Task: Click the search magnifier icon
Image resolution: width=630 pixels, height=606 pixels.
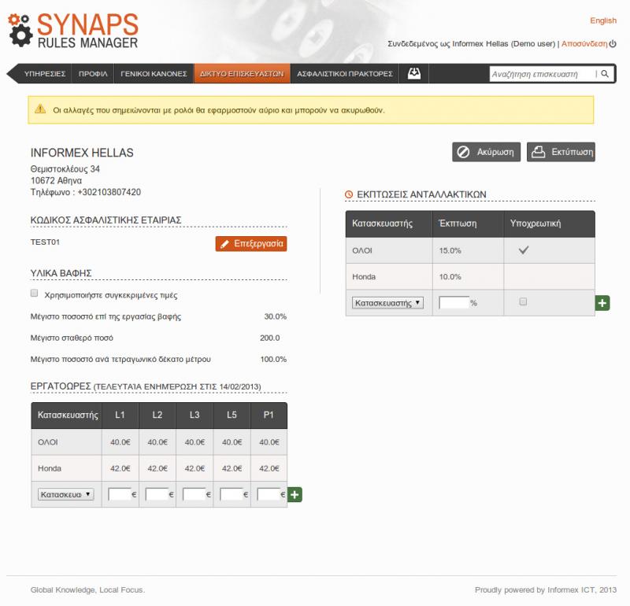Action: tap(605, 74)
